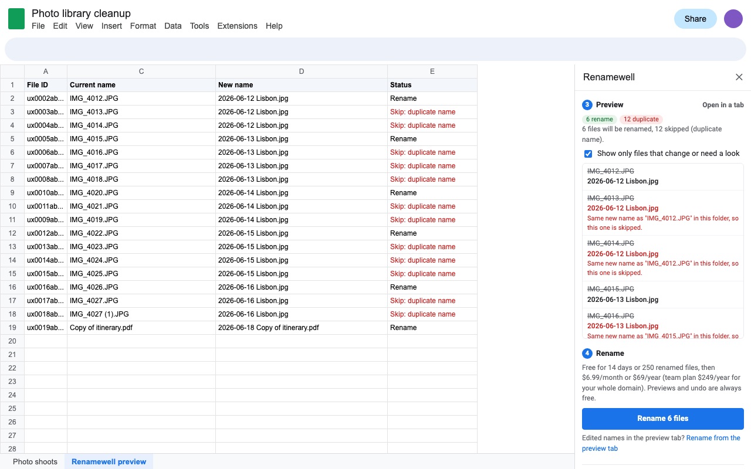Select the 'IMG_4026.JPG' current name cell
This screenshot has width=751, height=469.
tap(141, 287)
